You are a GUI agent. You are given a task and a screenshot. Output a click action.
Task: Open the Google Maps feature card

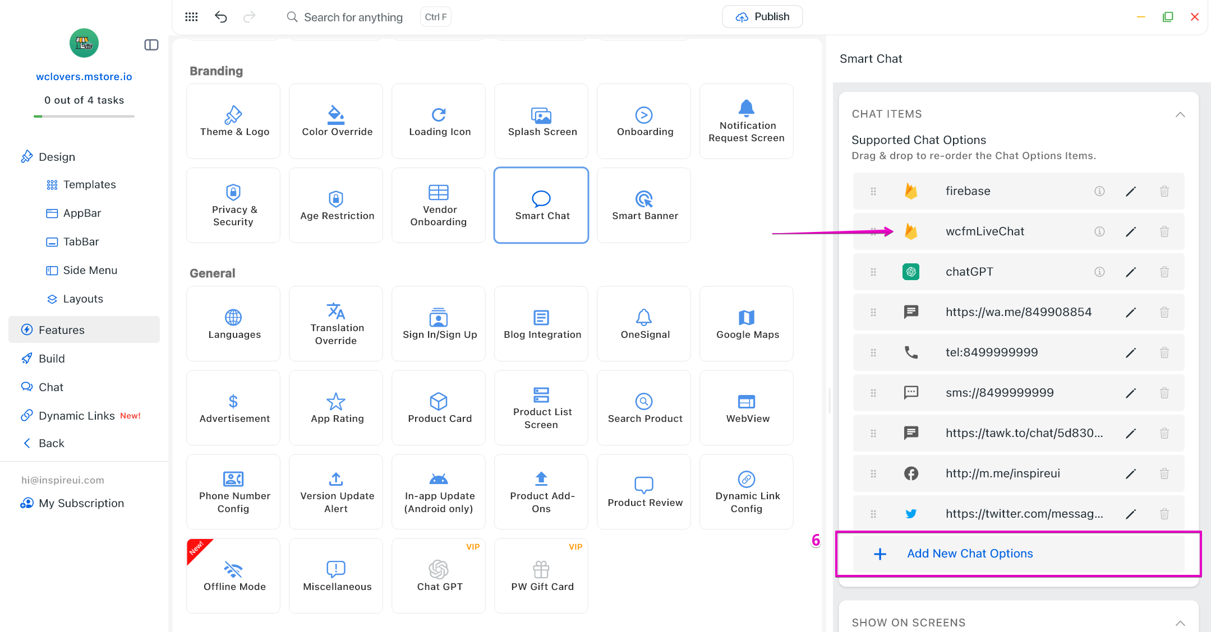pyautogui.click(x=747, y=324)
